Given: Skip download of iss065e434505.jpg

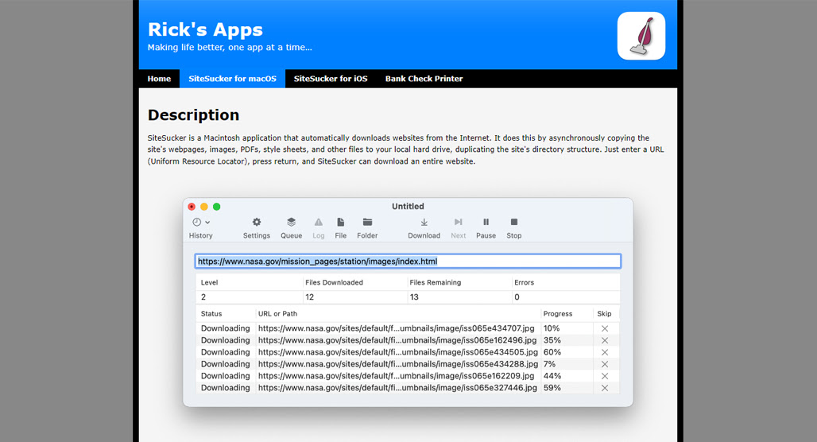Looking at the screenshot, I should click(605, 352).
